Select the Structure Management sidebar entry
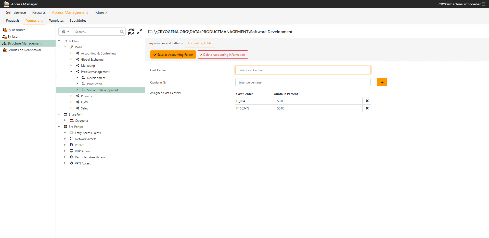The height and width of the screenshot is (238, 489). 24,43
